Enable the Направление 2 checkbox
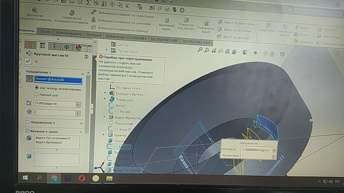344x193 pixels. (27, 122)
